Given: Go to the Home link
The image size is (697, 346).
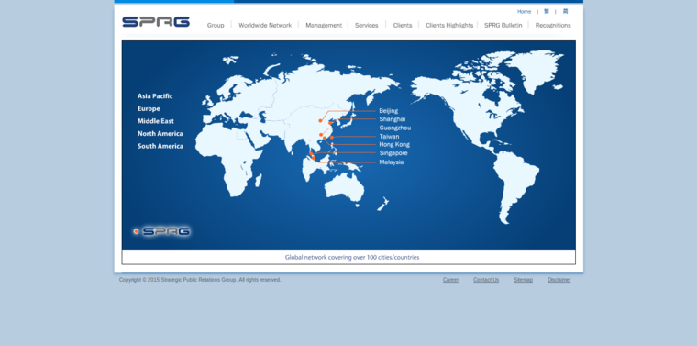Looking at the screenshot, I should [x=524, y=12].
